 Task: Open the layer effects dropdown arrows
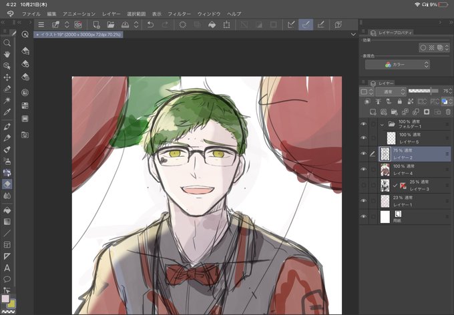point(447,47)
